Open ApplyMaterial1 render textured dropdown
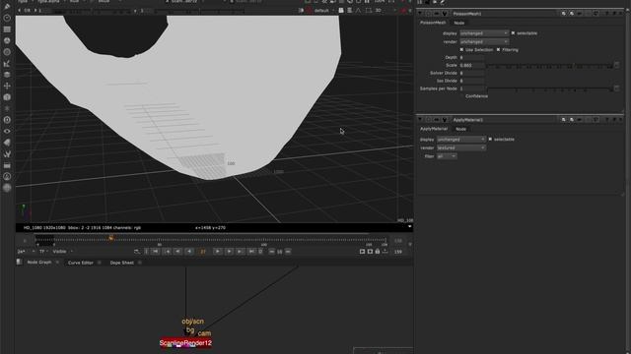 (x=461, y=147)
